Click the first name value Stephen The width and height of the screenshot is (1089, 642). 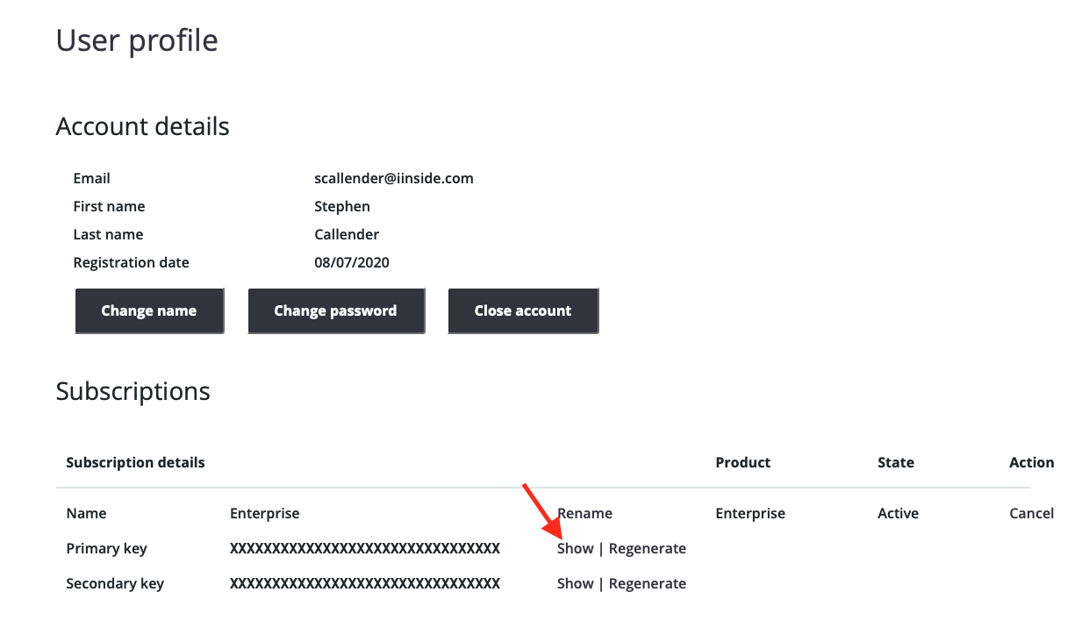(x=342, y=206)
